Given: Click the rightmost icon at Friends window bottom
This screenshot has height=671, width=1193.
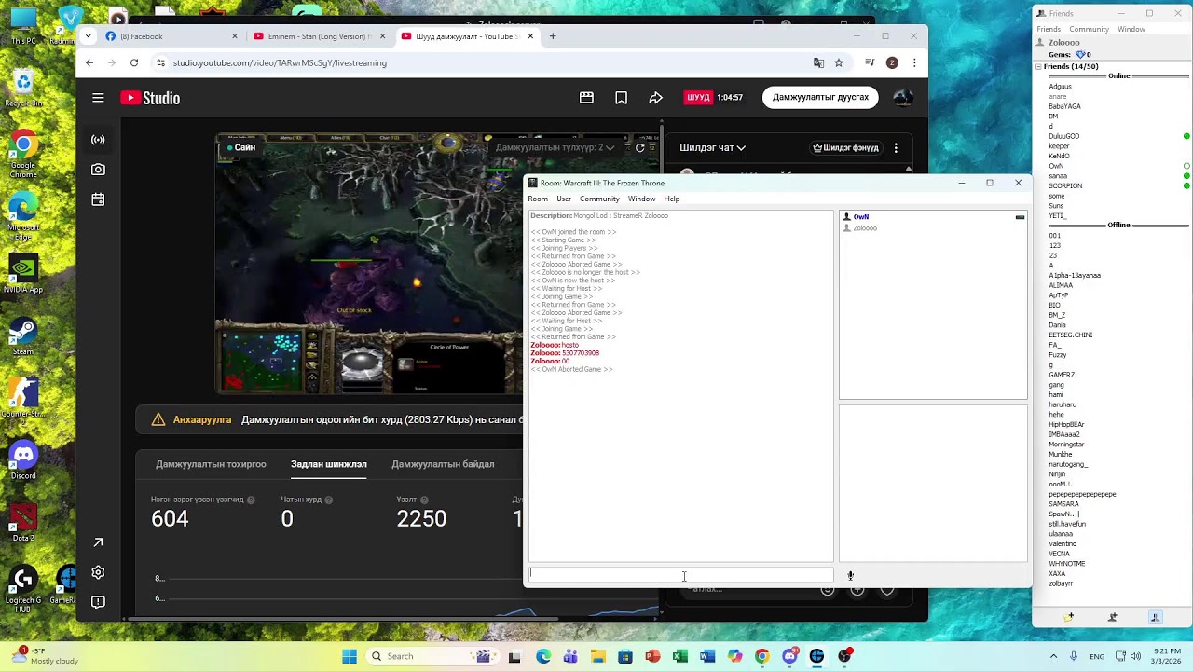Looking at the screenshot, I should [x=1155, y=617].
